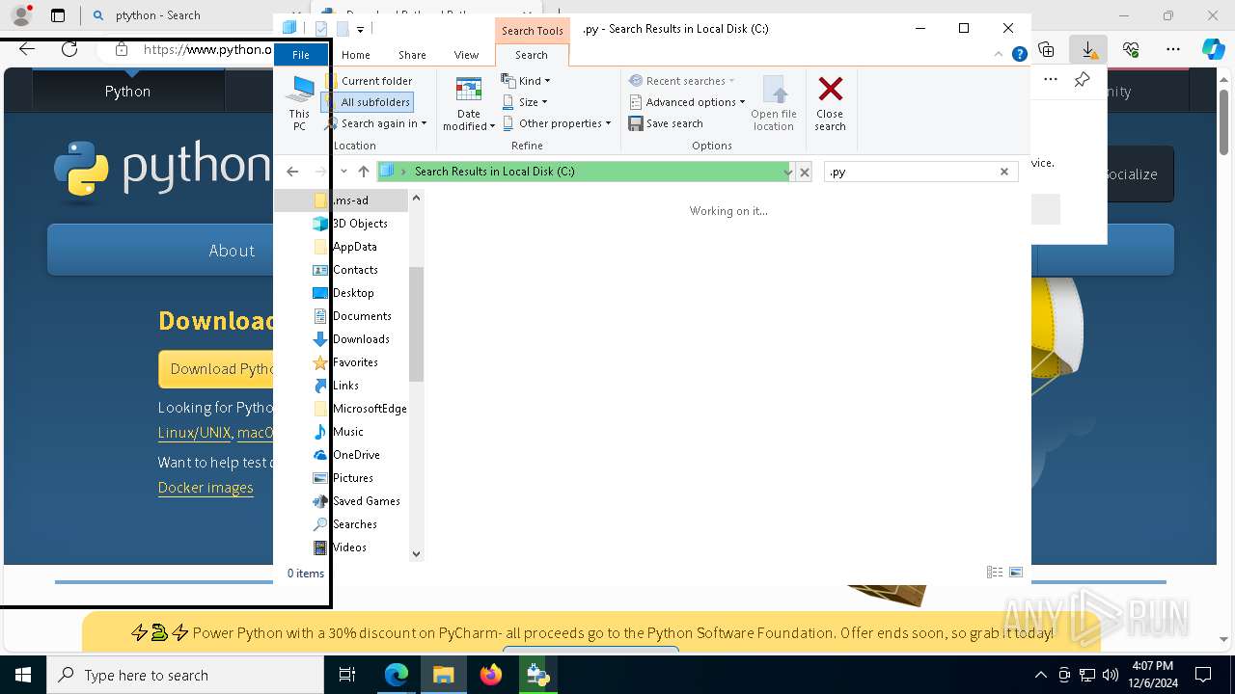Switch to large thumbnails view icon

point(1016,573)
